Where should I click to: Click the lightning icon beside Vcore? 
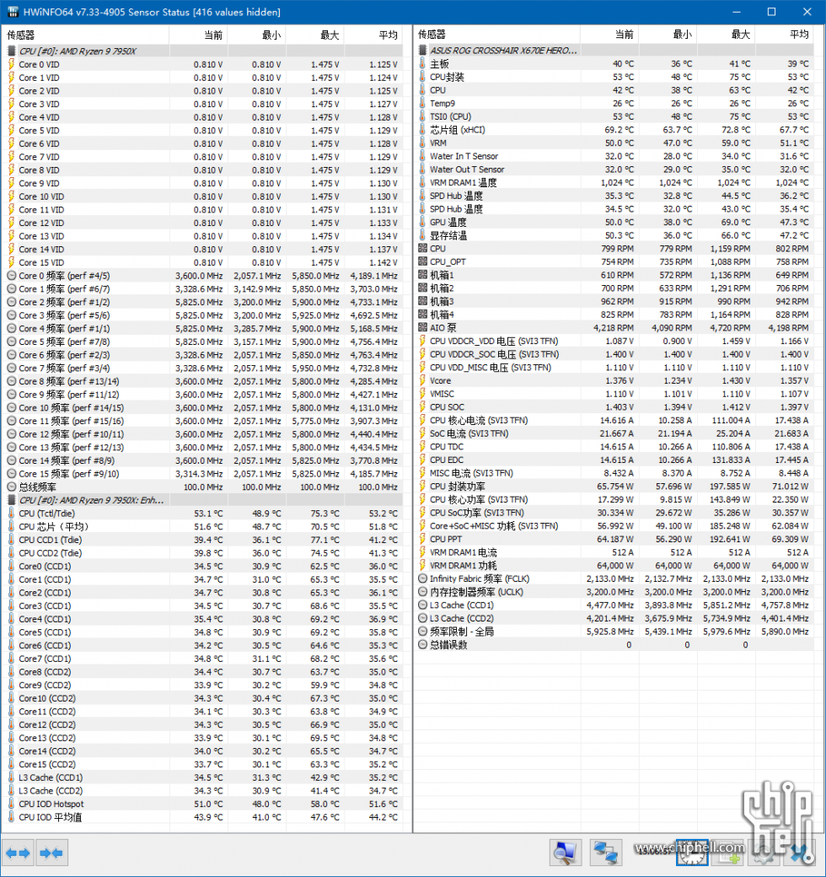pos(422,381)
